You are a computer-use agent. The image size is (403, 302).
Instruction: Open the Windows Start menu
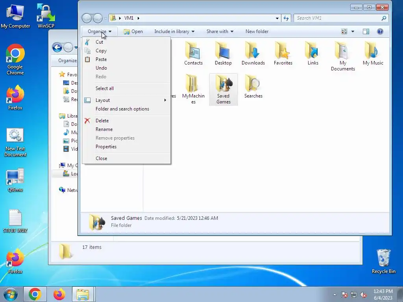point(11,294)
